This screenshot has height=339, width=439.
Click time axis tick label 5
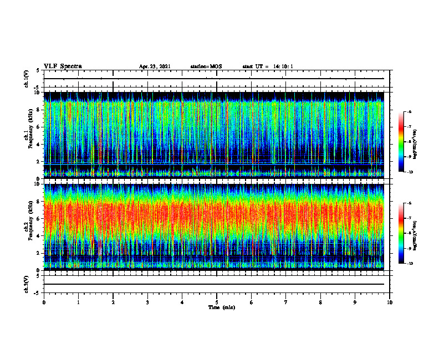(x=217, y=302)
